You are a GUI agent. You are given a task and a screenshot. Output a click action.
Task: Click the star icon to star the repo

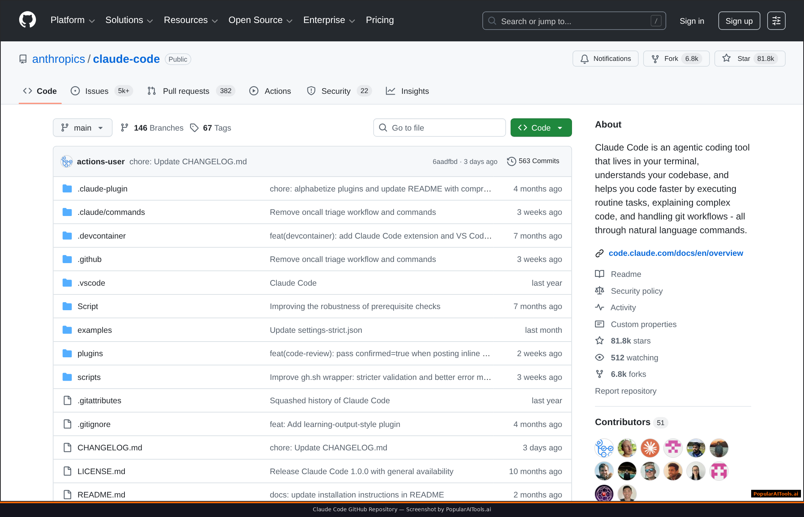[x=726, y=58]
